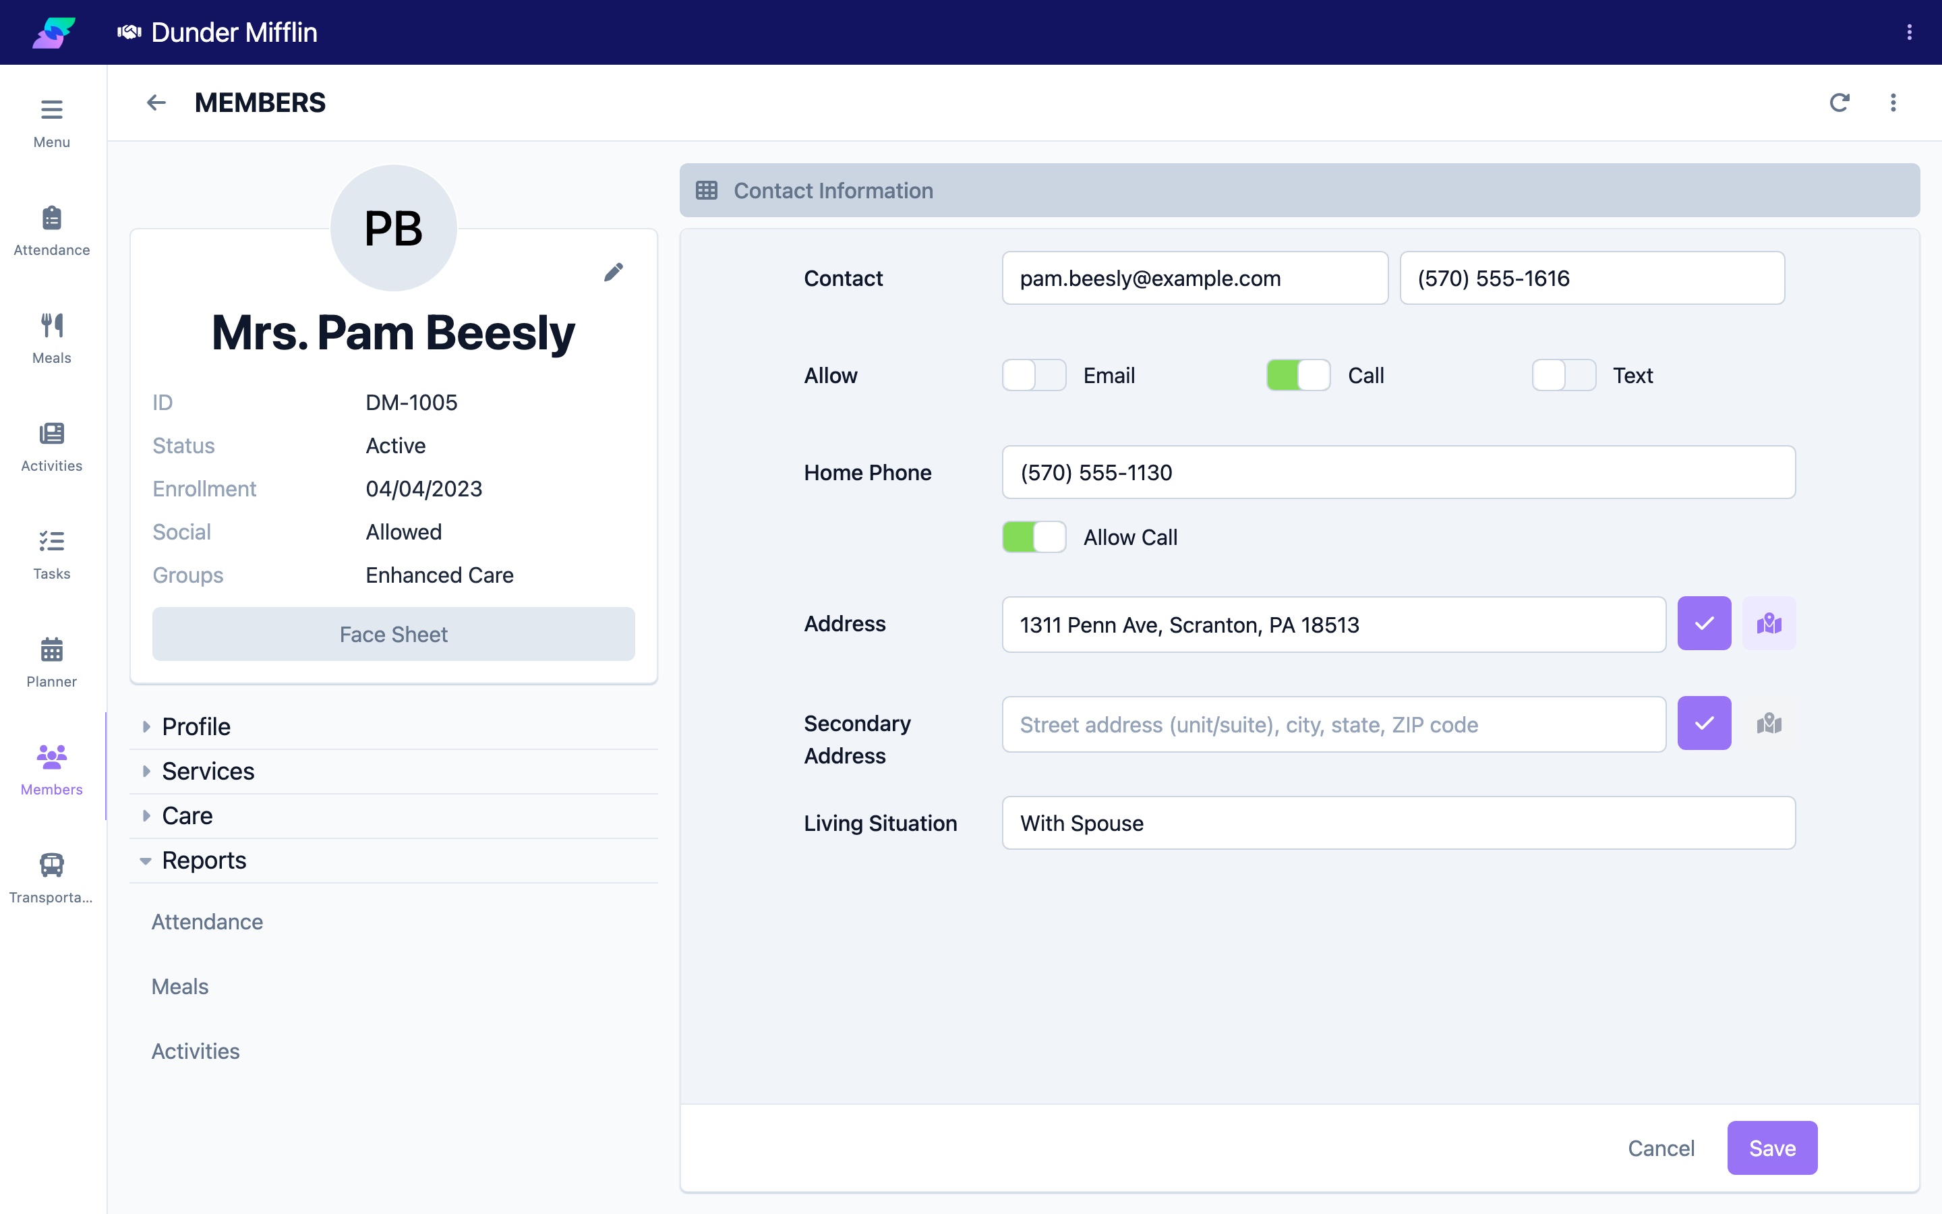Open the top bar three-dot menu
The image size is (1942, 1214).
(x=1909, y=32)
